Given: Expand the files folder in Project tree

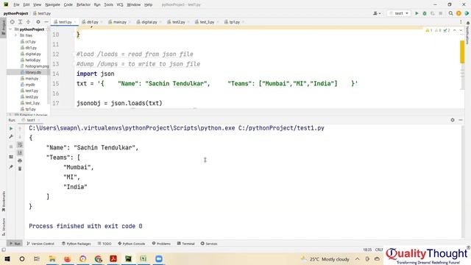Looking at the screenshot, I should pyautogui.click(x=16, y=35).
